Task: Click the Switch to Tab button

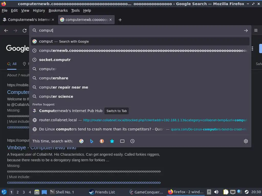Action: point(116,111)
